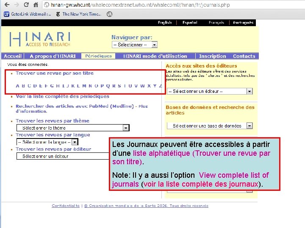This screenshot has height=228, width=305.
Task: Open the Inscription tab
Action: (212, 56)
